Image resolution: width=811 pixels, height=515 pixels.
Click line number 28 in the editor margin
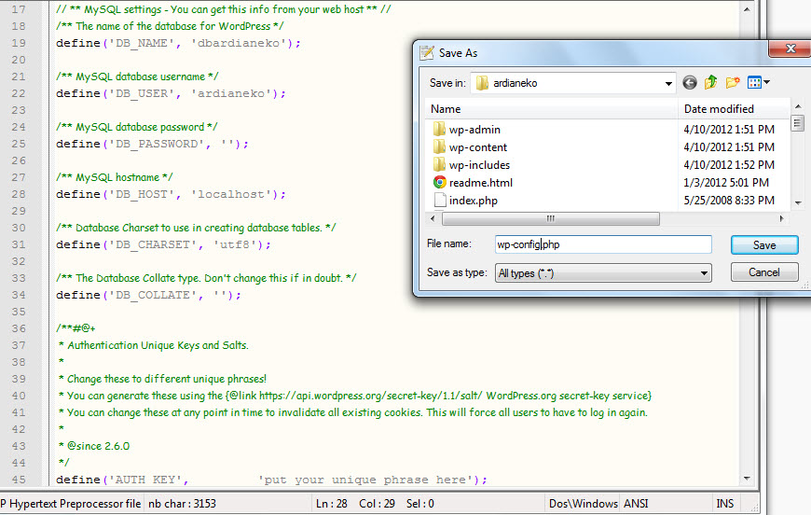(x=19, y=194)
